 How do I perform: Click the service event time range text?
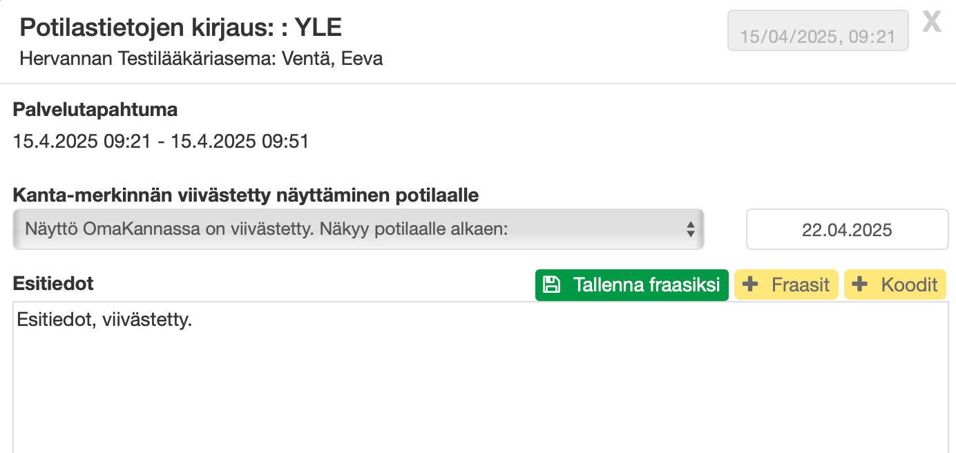pyautogui.click(x=161, y=142)
